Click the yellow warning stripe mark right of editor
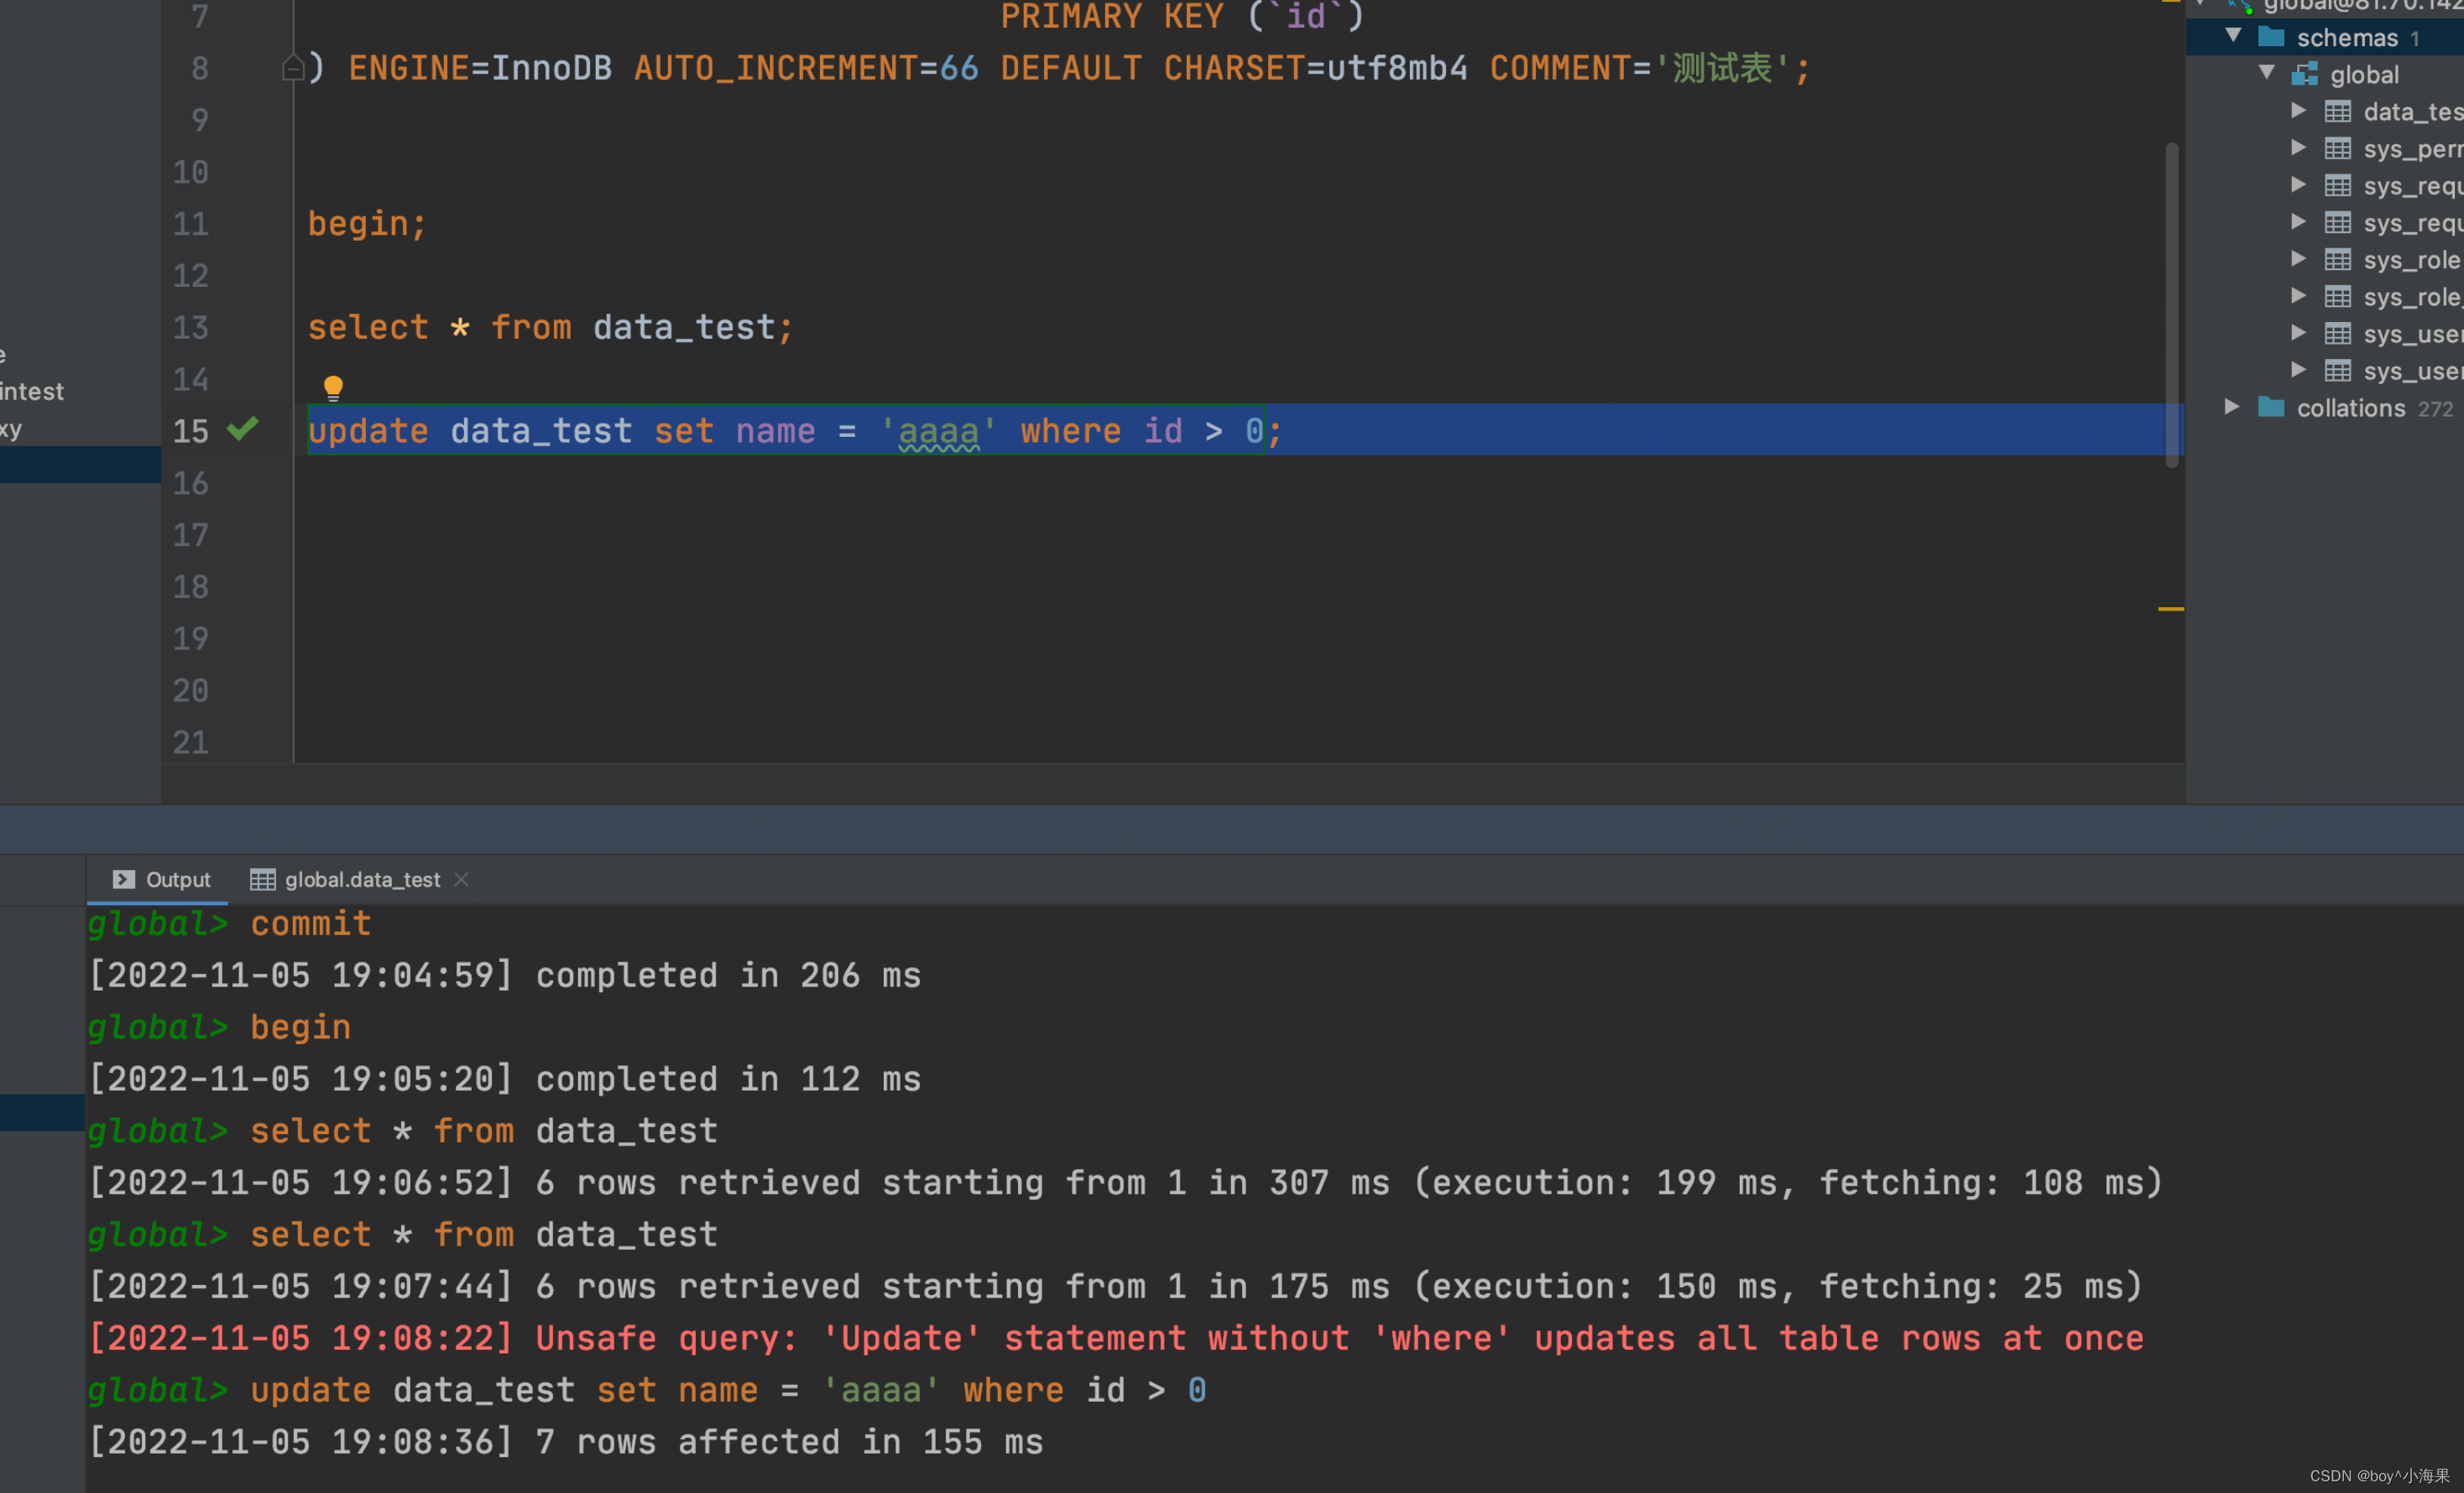Viewport: 2464px width, 1493px height. [x=2170, y=609]
